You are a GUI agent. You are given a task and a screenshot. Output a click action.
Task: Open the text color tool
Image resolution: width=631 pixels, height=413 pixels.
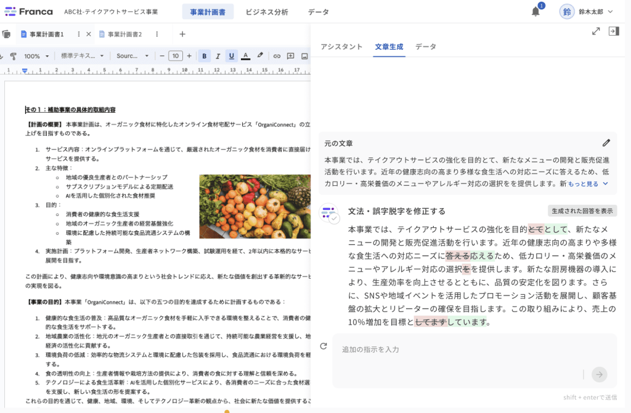click(245, 55)
